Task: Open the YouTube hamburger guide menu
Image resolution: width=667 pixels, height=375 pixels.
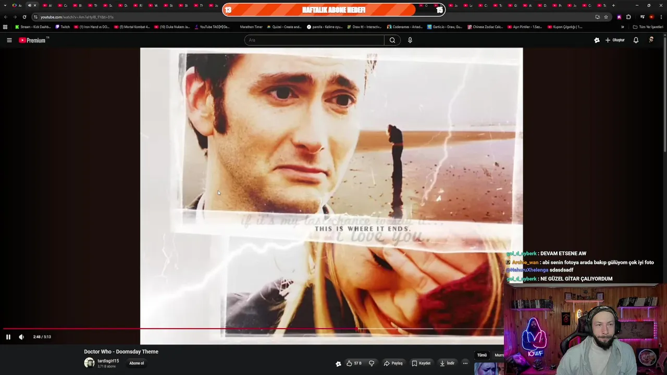Action: coord(9,40)
